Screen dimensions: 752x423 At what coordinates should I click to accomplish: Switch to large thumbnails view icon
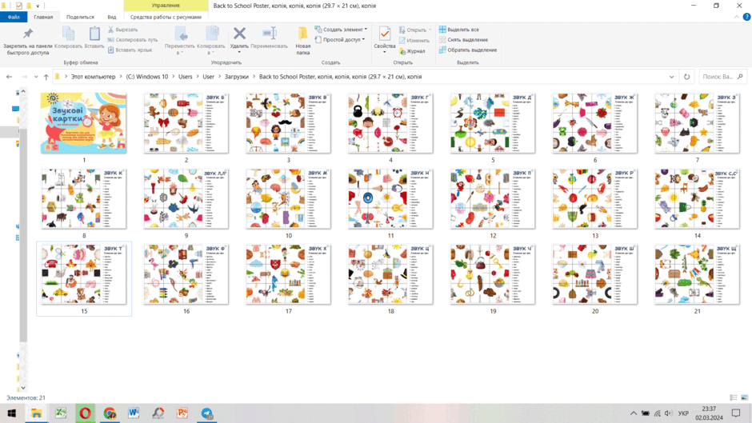744,397
